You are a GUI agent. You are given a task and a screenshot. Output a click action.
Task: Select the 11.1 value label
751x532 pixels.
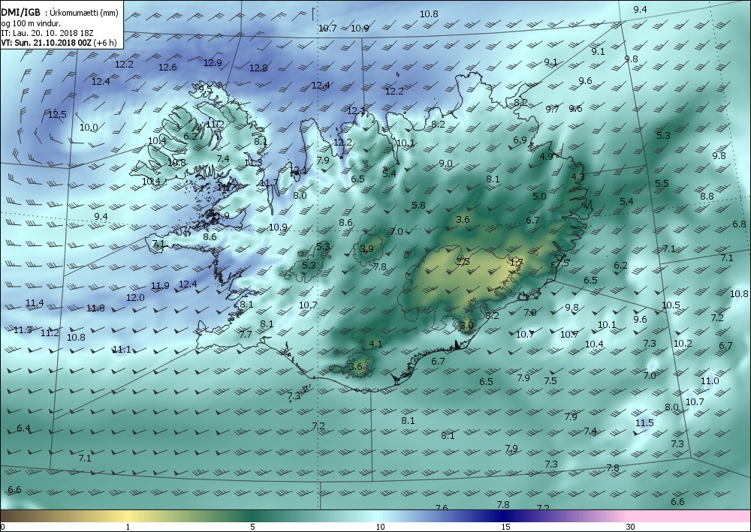(x=122, y=350)
